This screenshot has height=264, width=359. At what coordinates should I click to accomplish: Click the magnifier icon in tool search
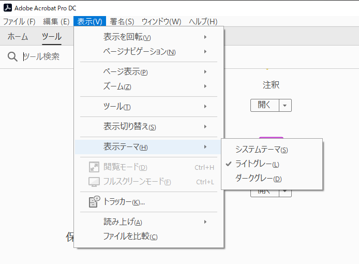click(12, 56)
